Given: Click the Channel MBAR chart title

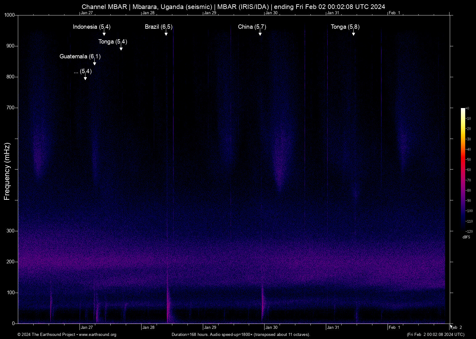Looking at the screenshot, I should coord(233,6).
